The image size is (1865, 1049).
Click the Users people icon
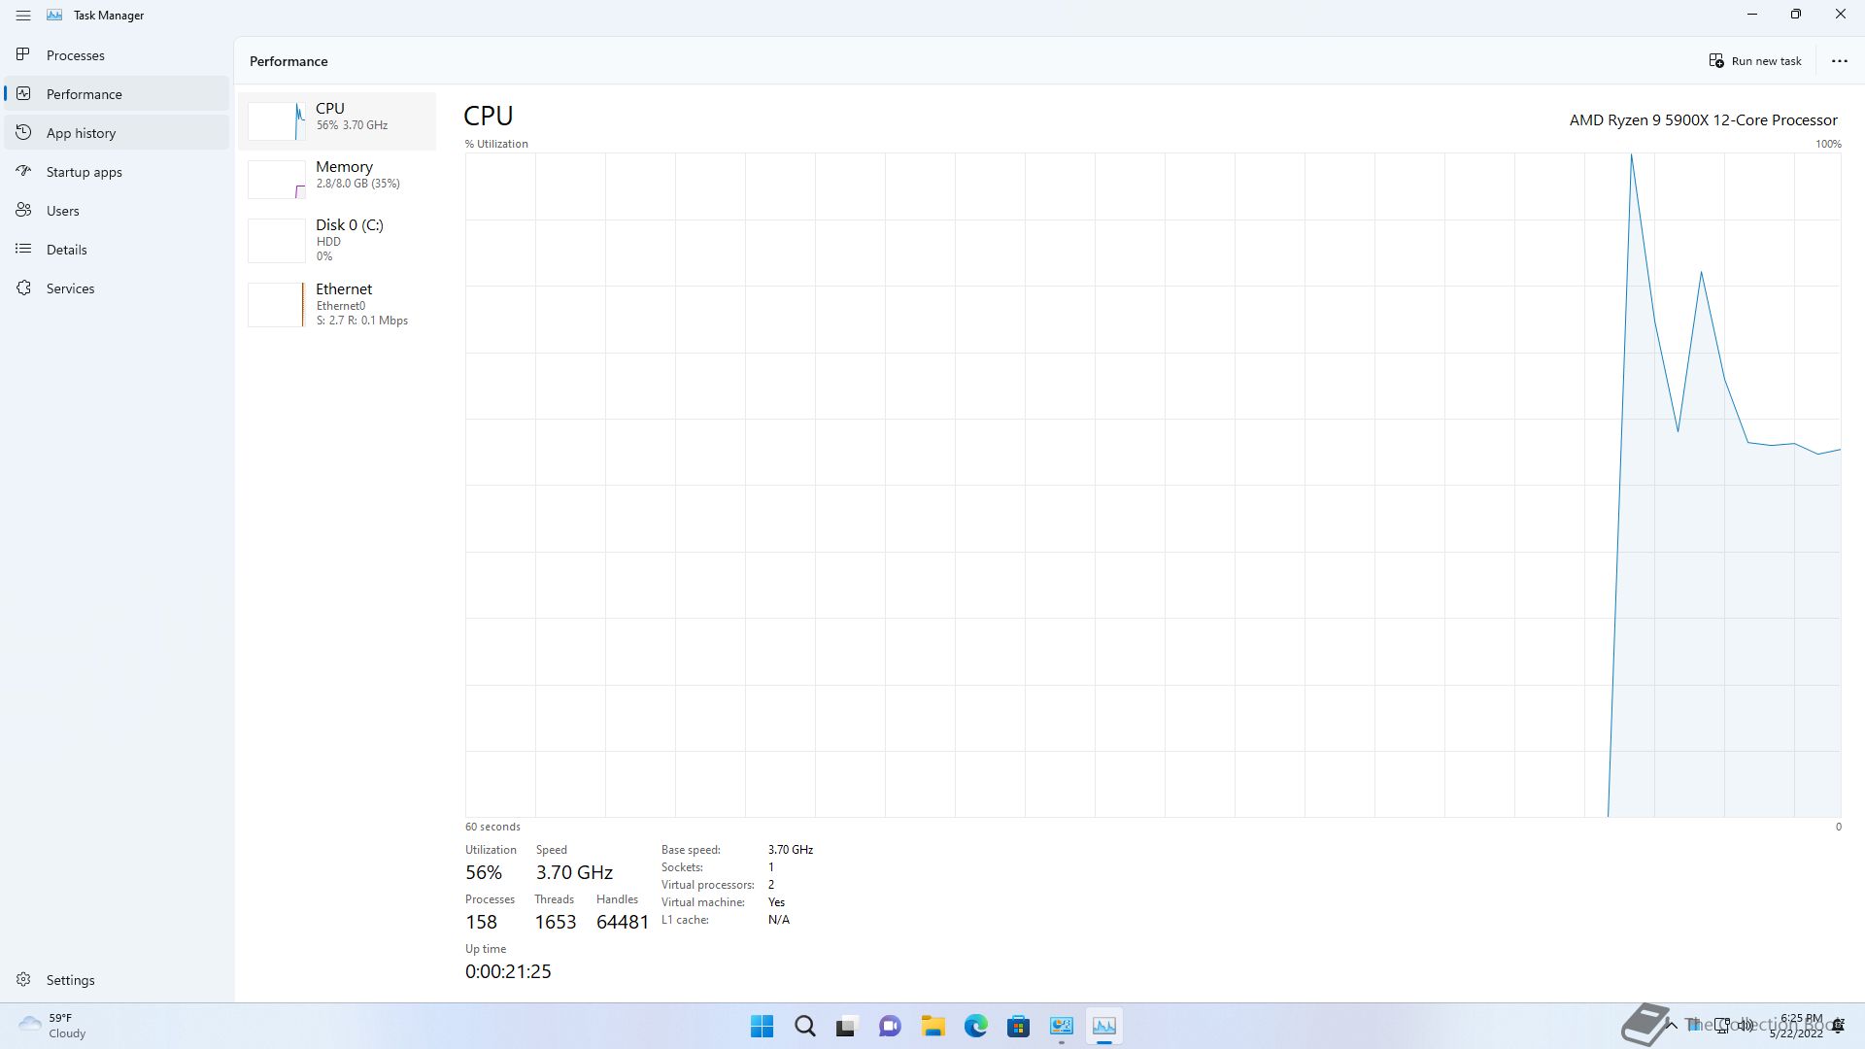click(23, 210)
